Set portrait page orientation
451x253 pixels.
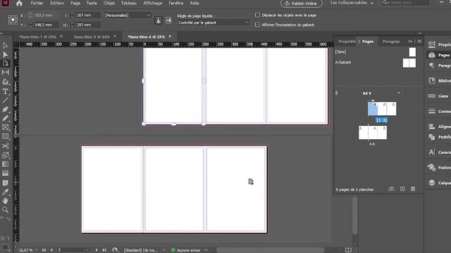pyautogui.click(x=159, y=20)
